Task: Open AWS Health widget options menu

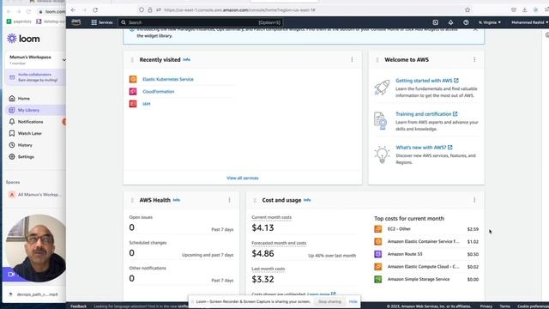Action: (x=229, y=200)
